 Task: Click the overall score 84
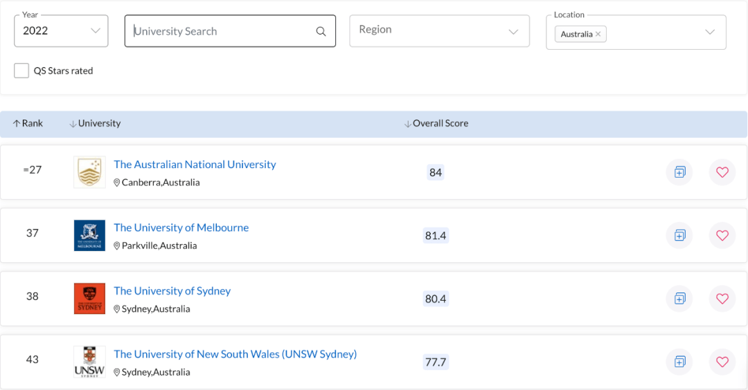click(x=436, y=172)
